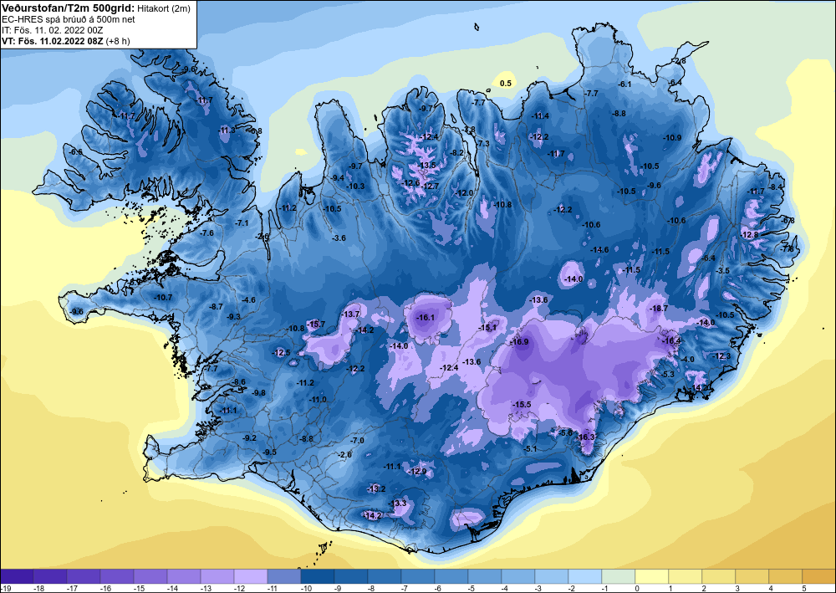Viewport: 836px width, 593px height.
Task: Click the legend color between -1 and 0
Action: (x=618, y=576)
